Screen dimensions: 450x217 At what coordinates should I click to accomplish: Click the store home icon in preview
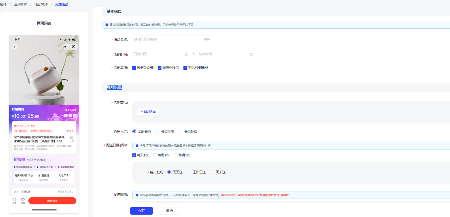point(14,200)
